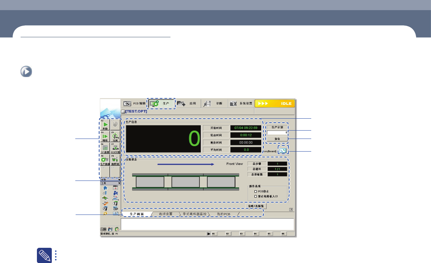This screenshot has height=263, width=431.
Task: Open the 系统设置 menu
Action: coord(241,103)
